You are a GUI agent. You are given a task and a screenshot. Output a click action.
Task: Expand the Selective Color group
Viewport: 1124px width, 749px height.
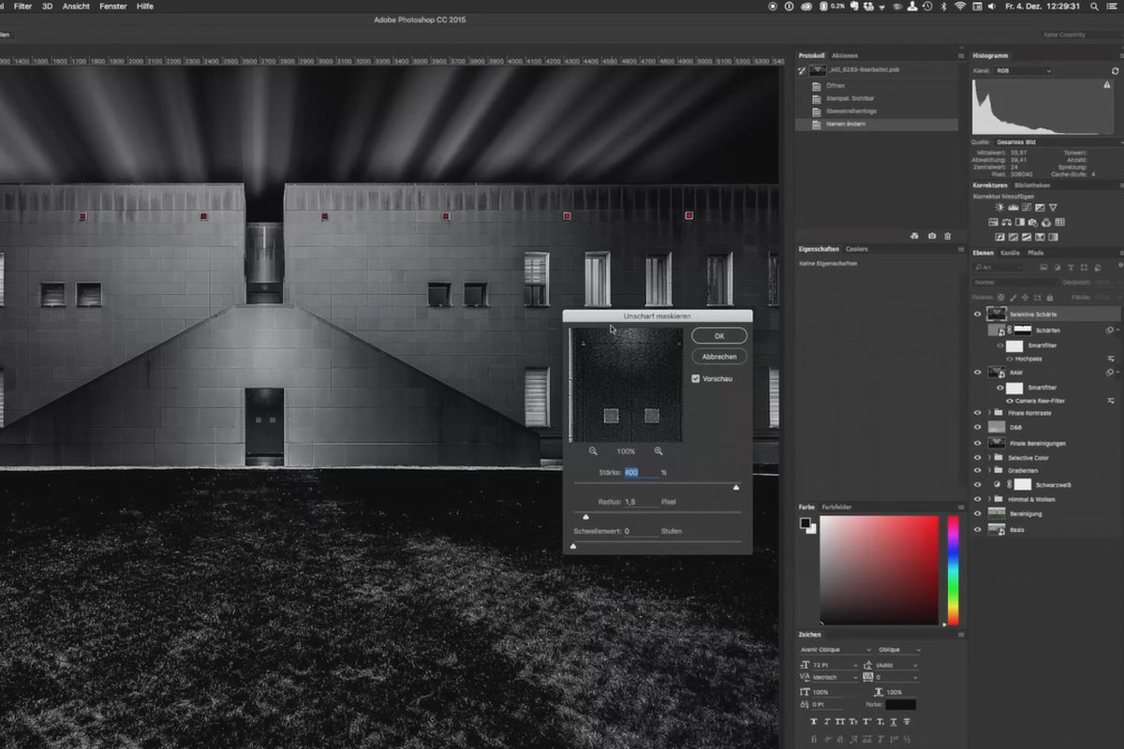pos(989,457)
